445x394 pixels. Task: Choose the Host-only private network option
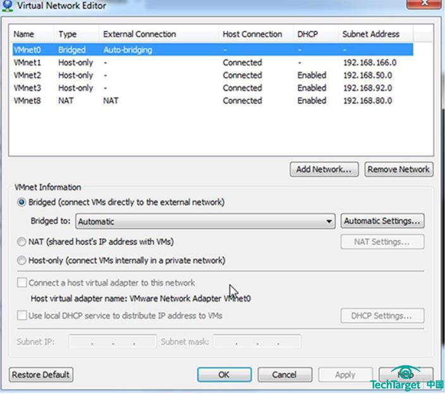click(x=21, y=261)
